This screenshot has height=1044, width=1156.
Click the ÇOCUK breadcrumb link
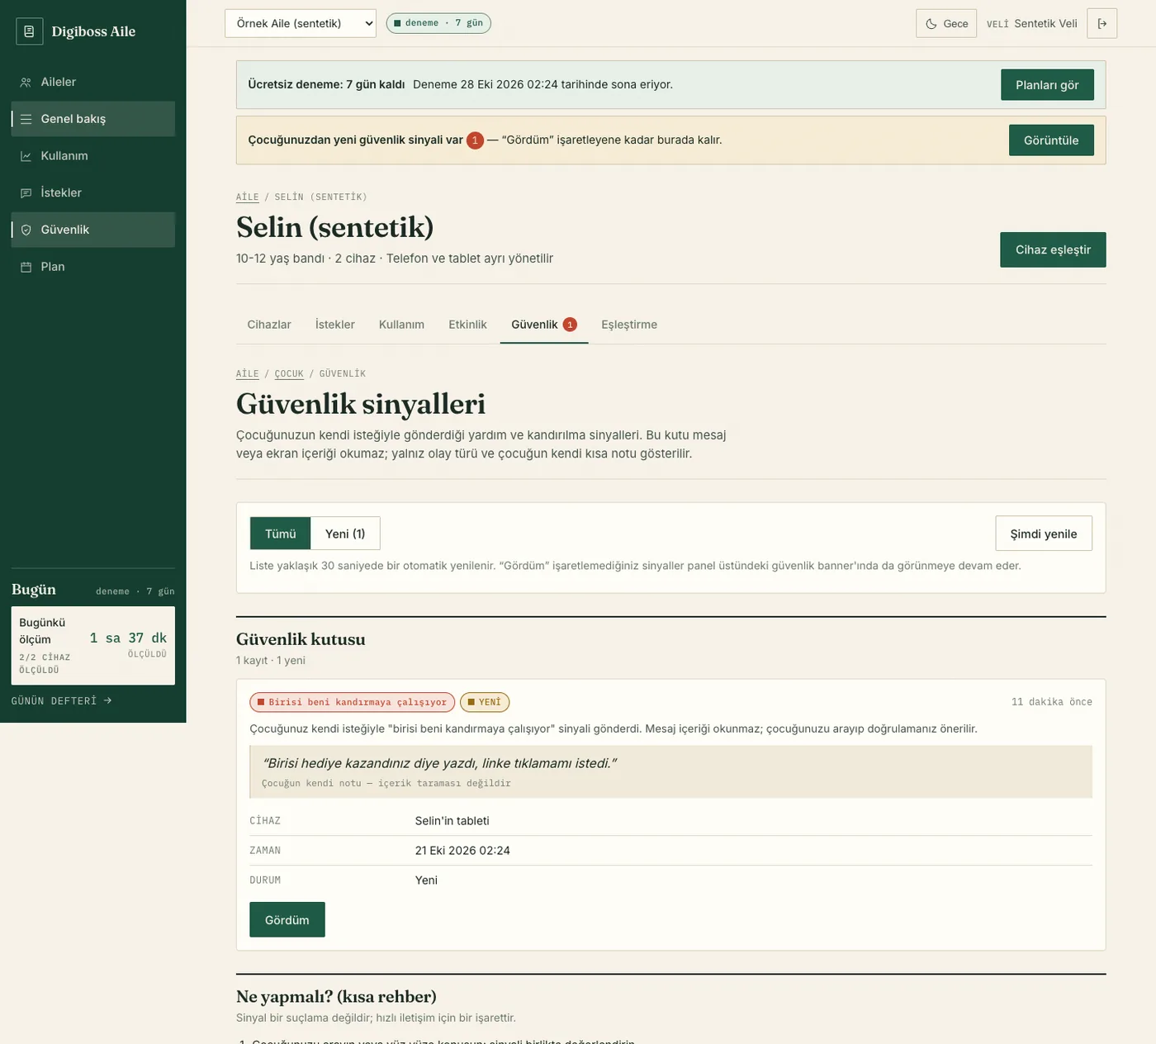click(x=289, y=374)
